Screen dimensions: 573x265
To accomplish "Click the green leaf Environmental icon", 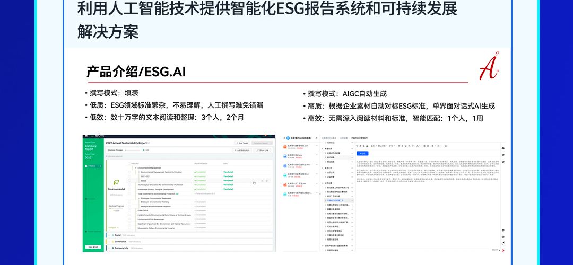I will pyautogui.click(x=116, y=182).
